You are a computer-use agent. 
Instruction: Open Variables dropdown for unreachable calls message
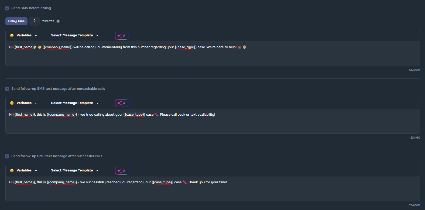pyautogui.click(x=26, y=103)
